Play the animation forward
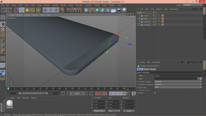This screenshot has width=206, height=116. pos(77,93)
